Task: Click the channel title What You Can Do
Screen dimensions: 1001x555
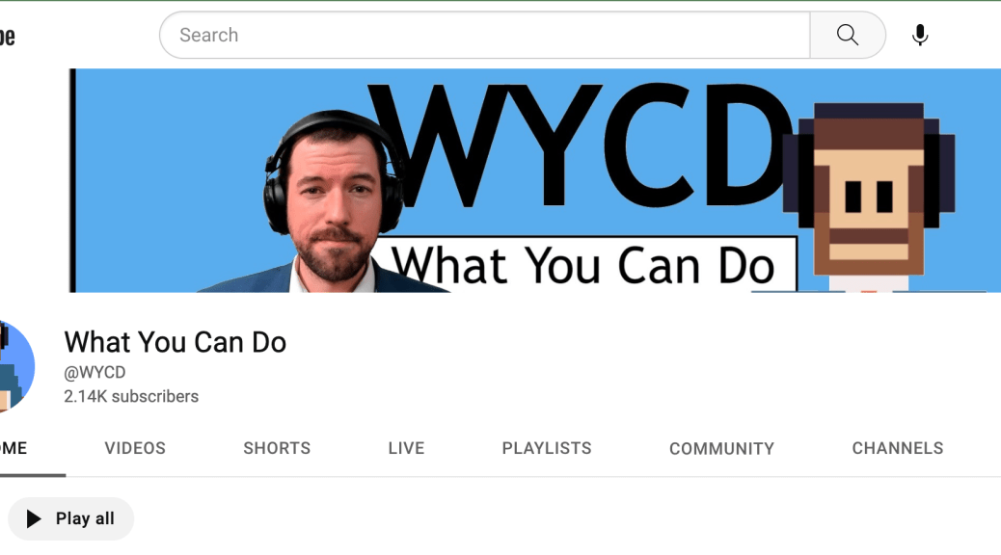Action: coord(175,342)
